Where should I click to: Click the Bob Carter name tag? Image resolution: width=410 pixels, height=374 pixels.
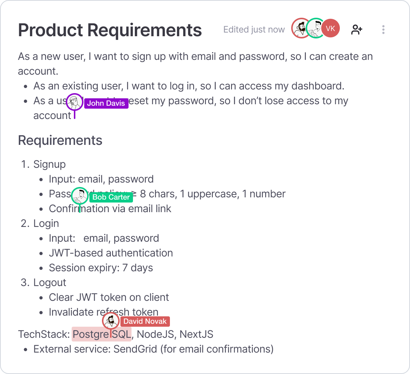pyautogui.click(x=111, y=197)
